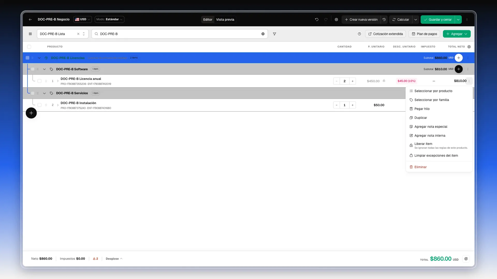The width and height of the screenshot is (497, 279).
Task: Collapse the DOC-PRE-B Licencias group
Action: (x=39, y=58)
